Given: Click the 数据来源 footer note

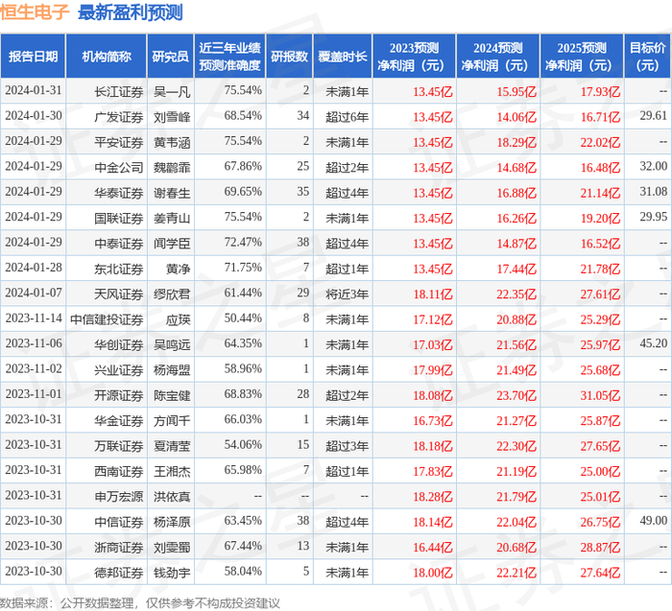Looking at the screenshot, I should click(140, 603).
